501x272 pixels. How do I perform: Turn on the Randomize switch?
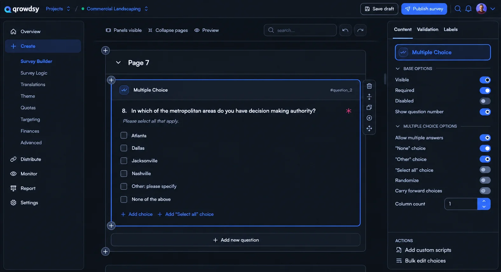pos(485,180)
